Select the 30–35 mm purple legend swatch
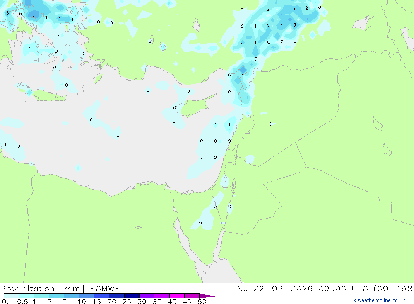 pos(147,296)
